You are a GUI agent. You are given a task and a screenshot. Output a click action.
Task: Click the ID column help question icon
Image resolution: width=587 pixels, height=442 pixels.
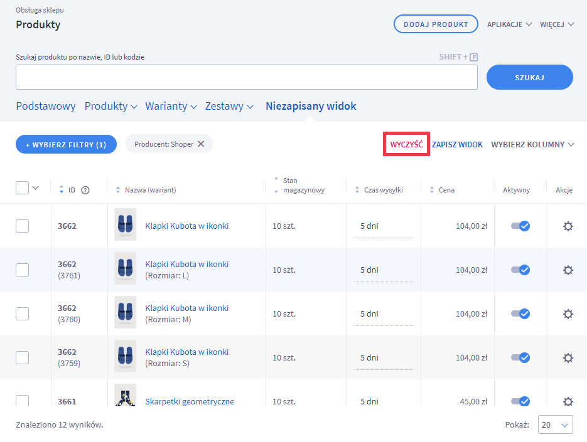(85, 190)
